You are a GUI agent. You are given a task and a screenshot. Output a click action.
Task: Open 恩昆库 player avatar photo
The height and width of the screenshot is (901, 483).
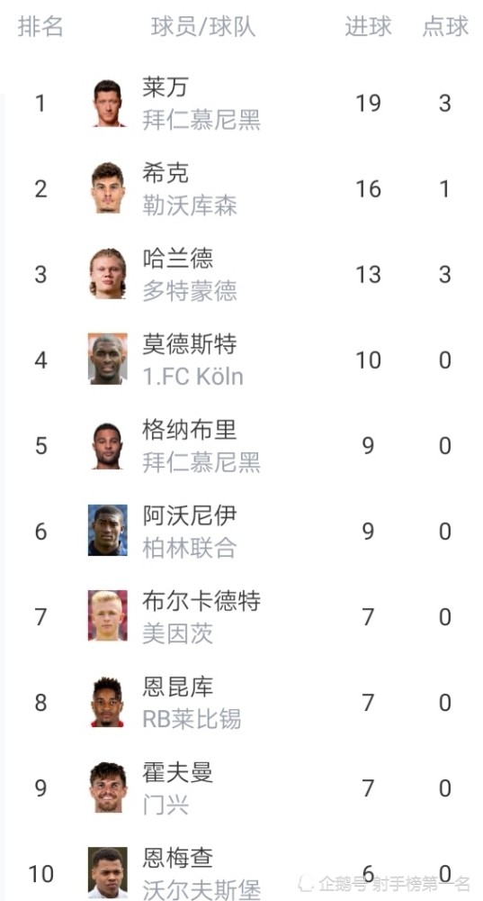pyautogui.click(x=108, y=702)
